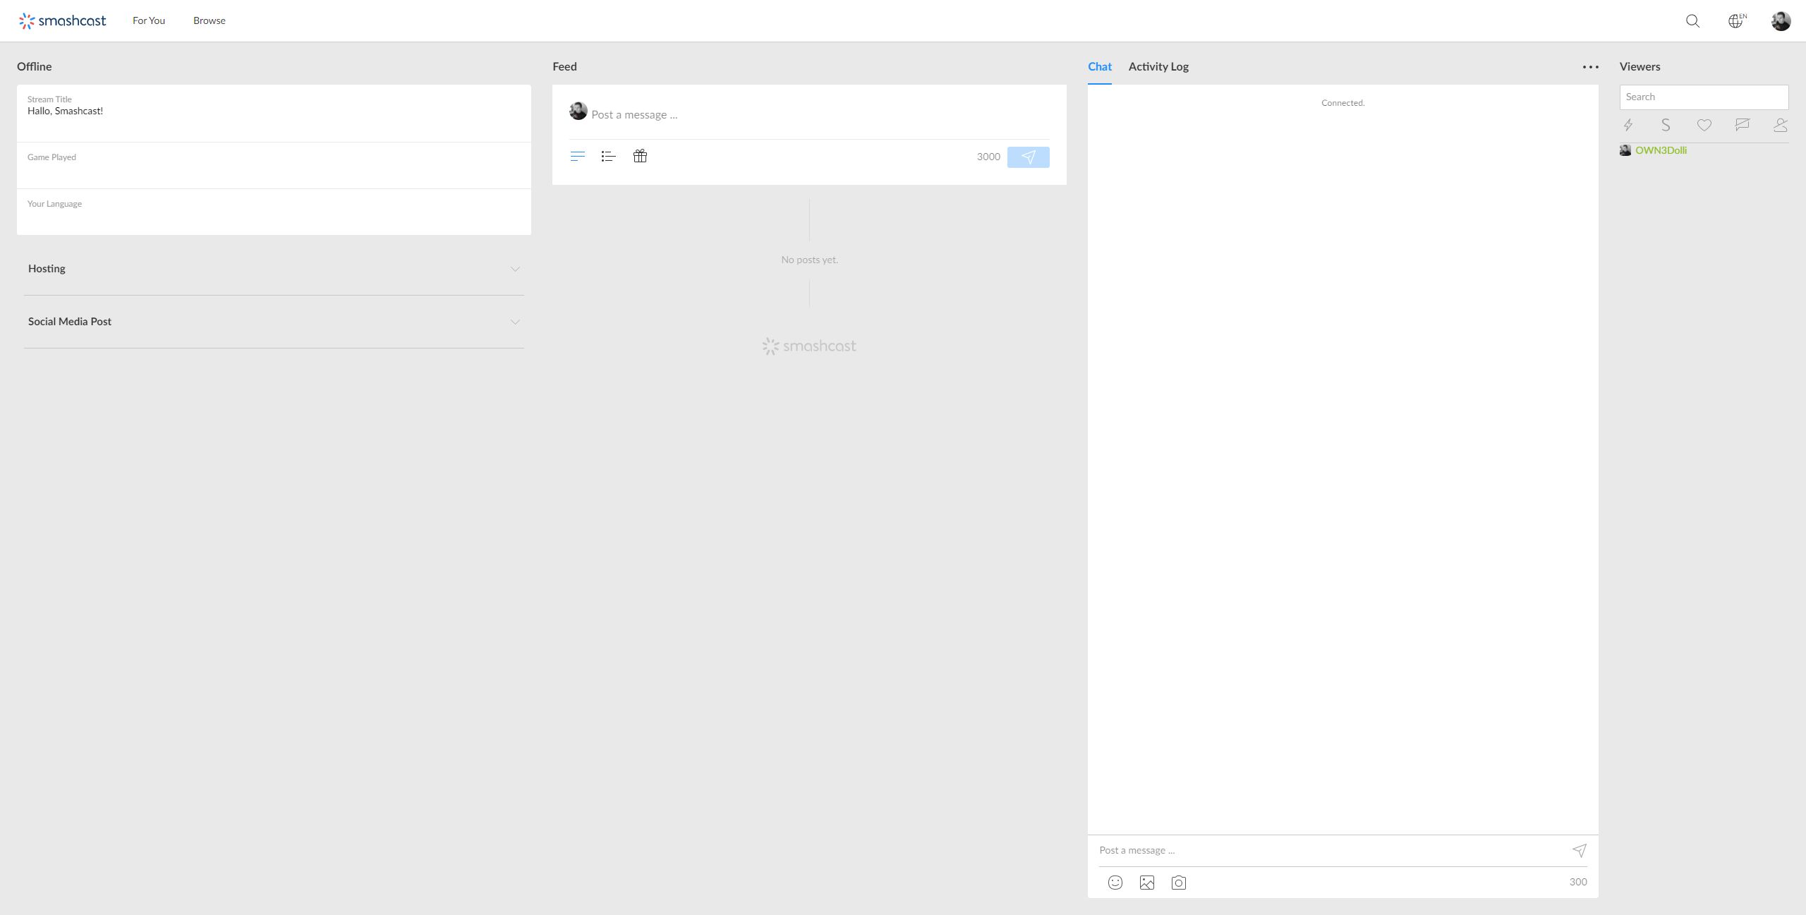Image resolution: width=1806 pixels, height=915 pixels.
Task: Switch to the Activity Log tab
Action: click(x=1158, y=67)
